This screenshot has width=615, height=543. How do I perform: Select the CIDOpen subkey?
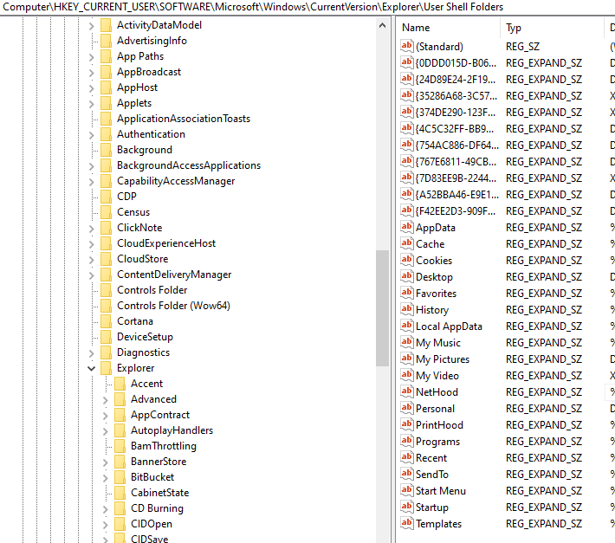pos(152,524)
